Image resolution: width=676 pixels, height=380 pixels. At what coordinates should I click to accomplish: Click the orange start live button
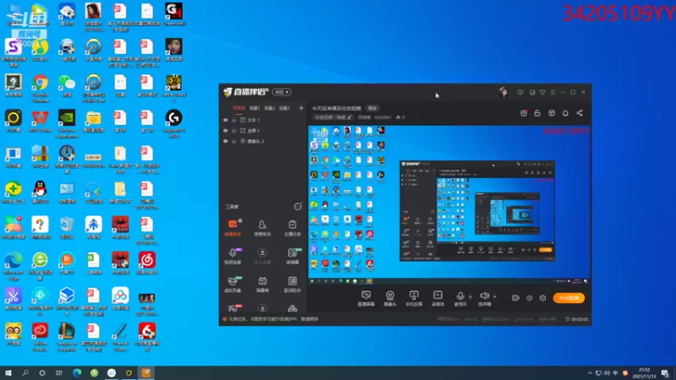(x=569, y=298)
